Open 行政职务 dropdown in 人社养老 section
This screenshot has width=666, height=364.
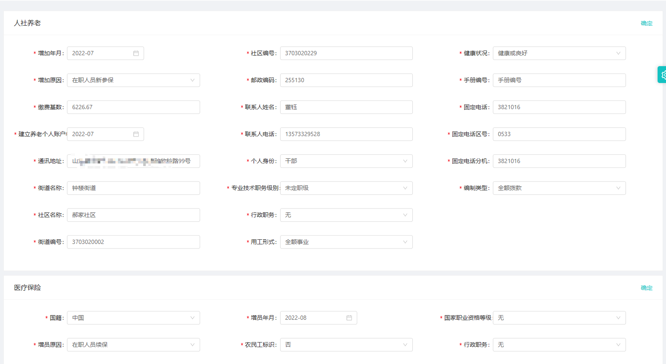click(x=346, y=215)
